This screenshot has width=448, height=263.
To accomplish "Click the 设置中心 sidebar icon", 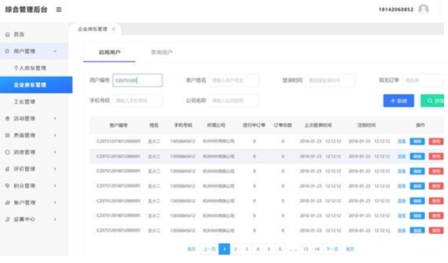I will pos(7,220).
